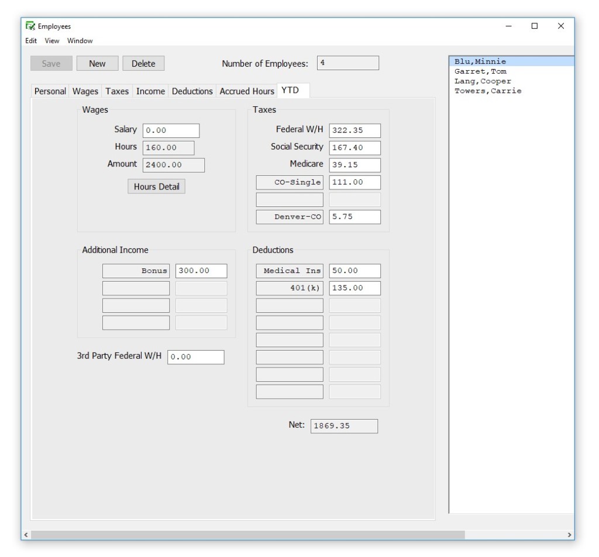Click the Save button
599x557 pixels.
(x=50, y=63)
